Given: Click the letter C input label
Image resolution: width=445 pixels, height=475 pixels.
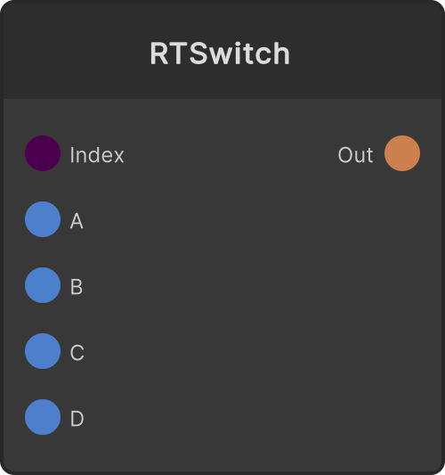Looking at the screenshot, I should [77, 353].
